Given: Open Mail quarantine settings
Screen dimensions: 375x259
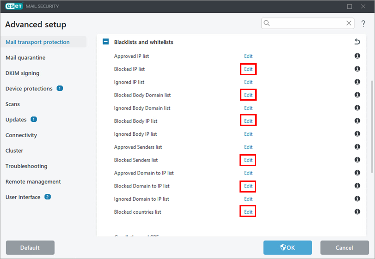Looking at the screenshot, I should point(25,58).
